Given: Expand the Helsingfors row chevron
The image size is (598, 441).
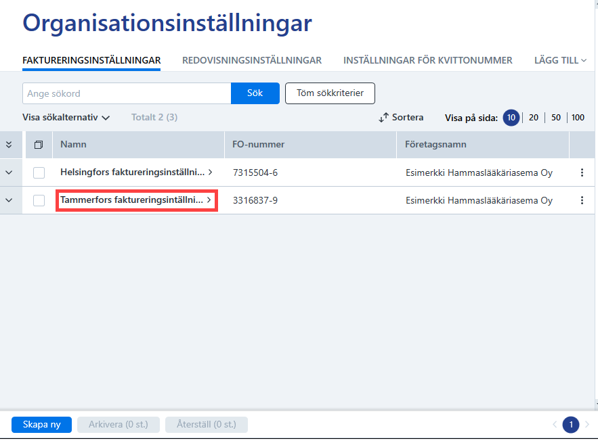Looking at the screenshot, I should point(9,172).
